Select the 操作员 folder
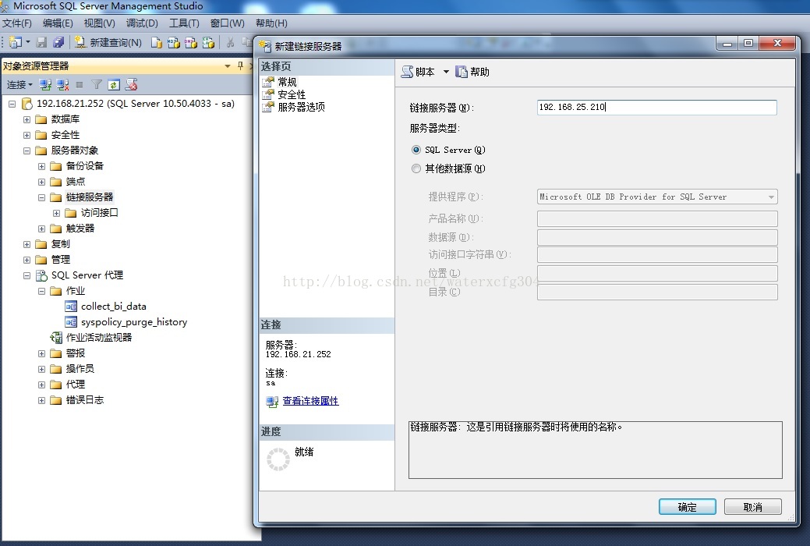Screen dimensions: 810x546 [80, 369]
